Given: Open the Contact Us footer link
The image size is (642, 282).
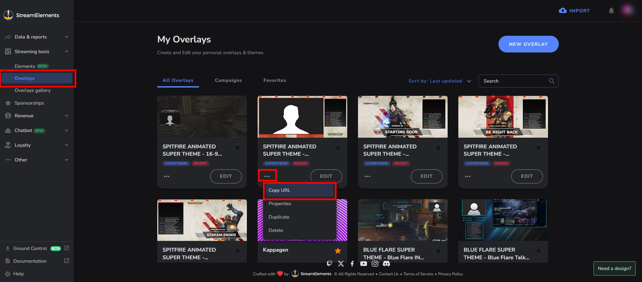Looking at the screenshot, I should [x=389, y=274].
